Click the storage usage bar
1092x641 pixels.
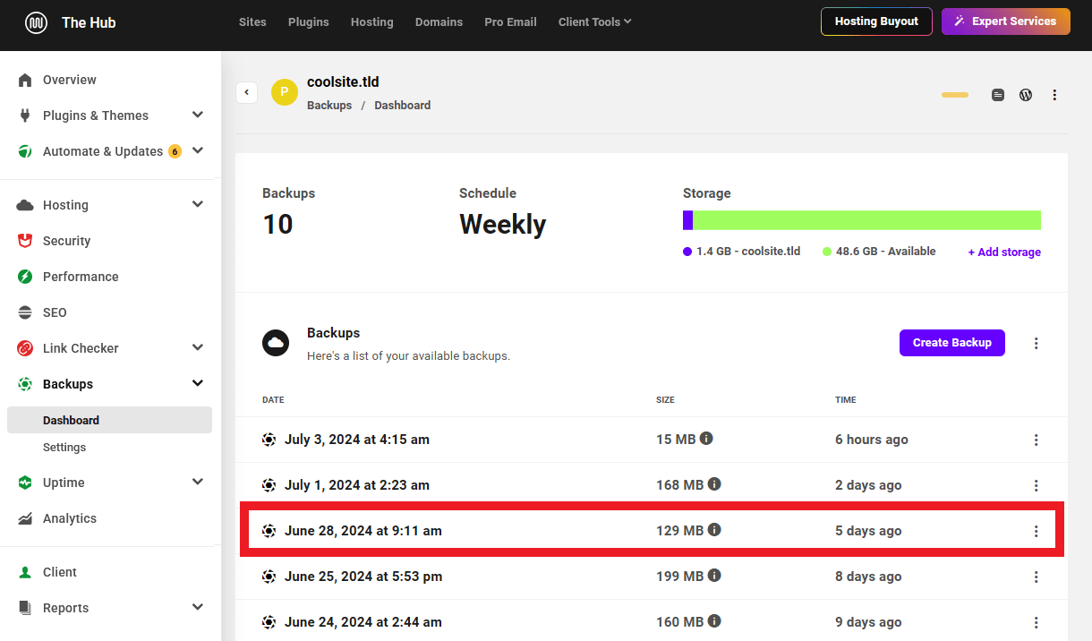861,220
